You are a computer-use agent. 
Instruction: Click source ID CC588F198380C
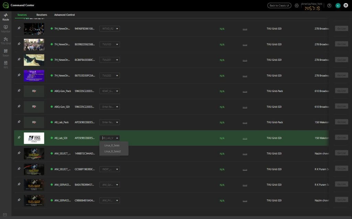point(85,169)
